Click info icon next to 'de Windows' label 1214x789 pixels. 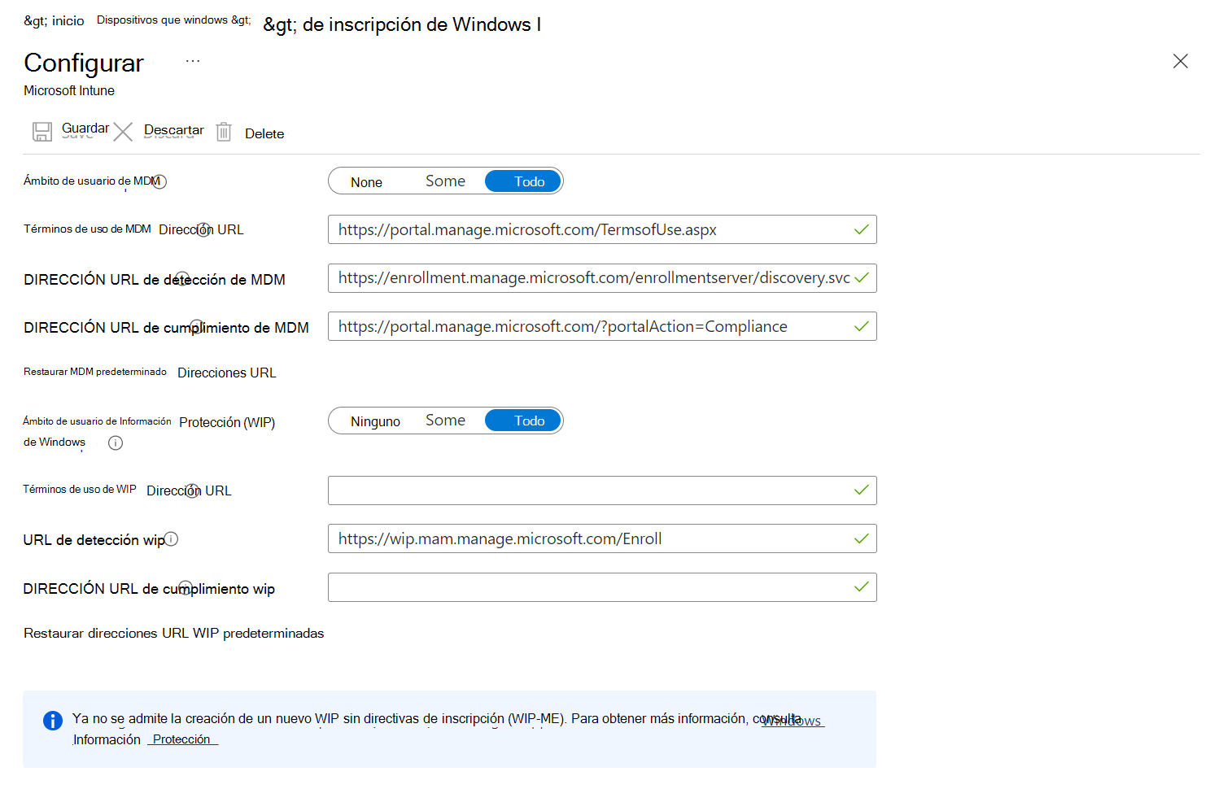116,443
